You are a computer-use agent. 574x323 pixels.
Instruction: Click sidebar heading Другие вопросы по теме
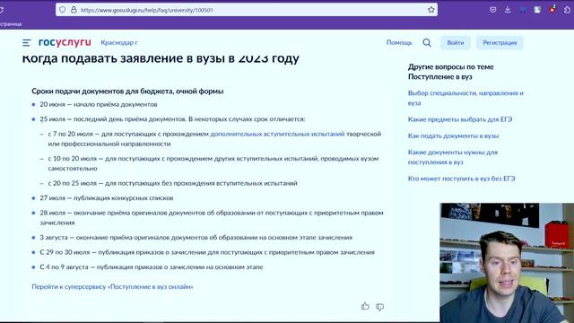450,72
